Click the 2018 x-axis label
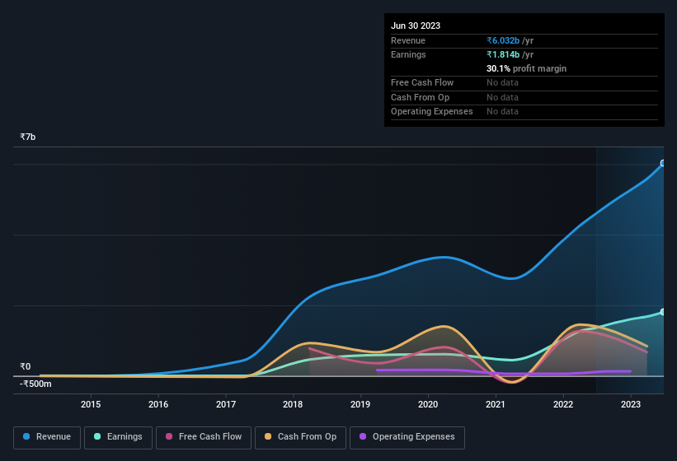Viewport: 677px width, 461px height. 293,404
